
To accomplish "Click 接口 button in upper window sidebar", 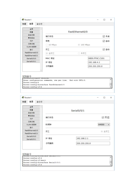I will (31, 50).
